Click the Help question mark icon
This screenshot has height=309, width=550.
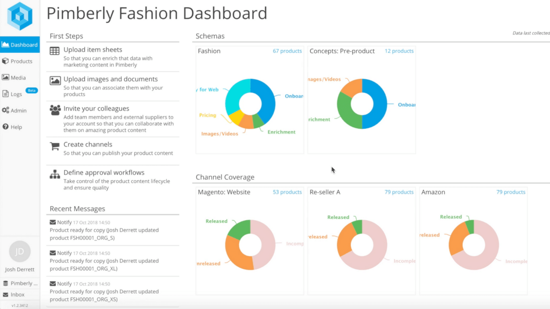point(5,127)
